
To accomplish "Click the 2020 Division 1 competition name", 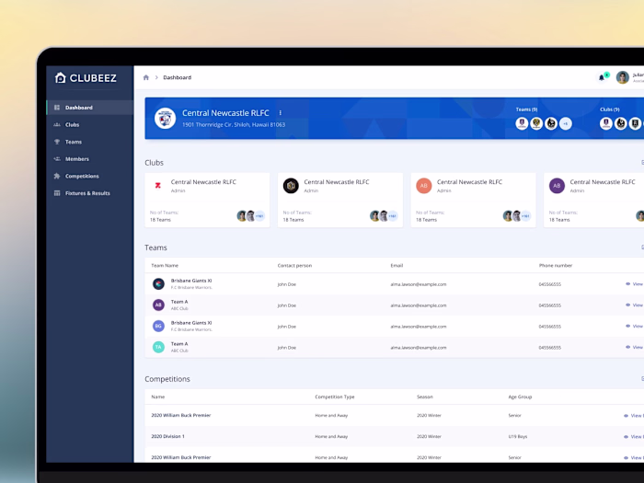I will [x=167, y=436].
